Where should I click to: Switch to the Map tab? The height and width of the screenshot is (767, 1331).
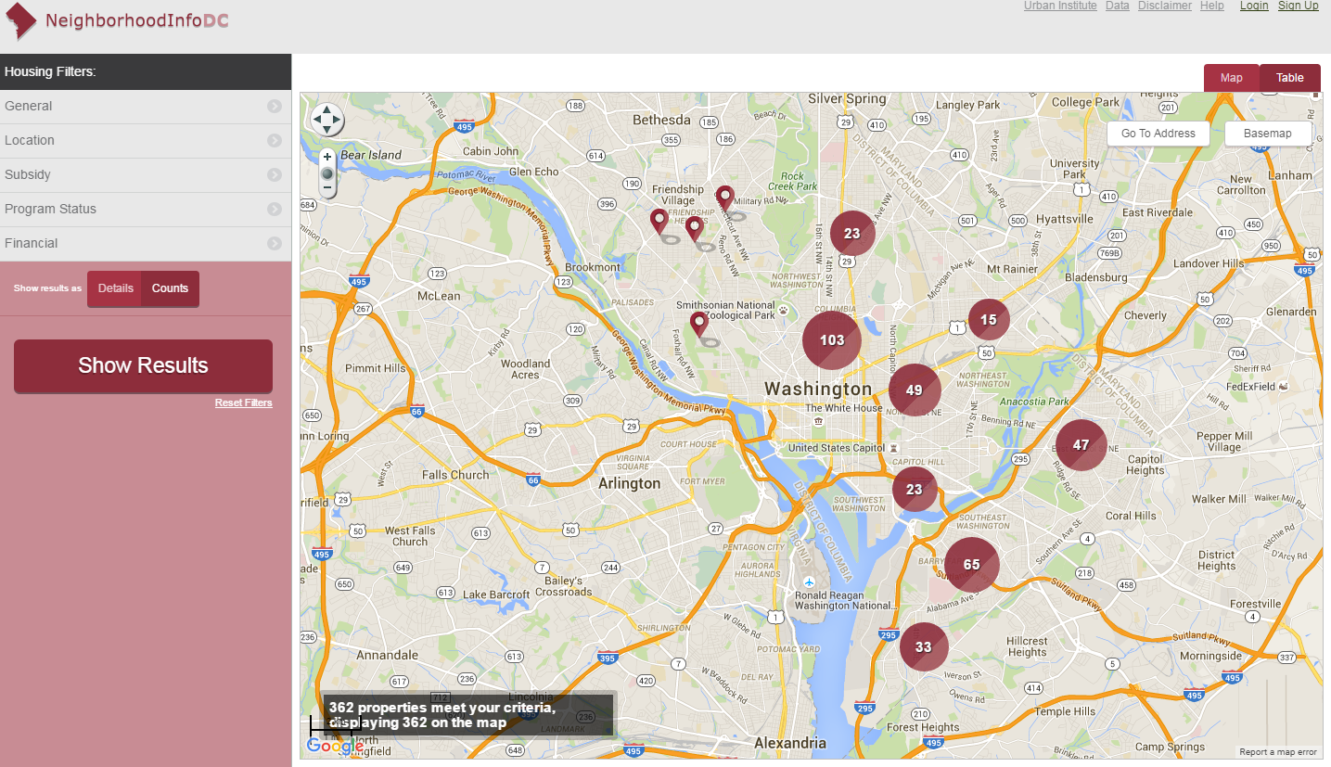click(x=1231, y=78)
